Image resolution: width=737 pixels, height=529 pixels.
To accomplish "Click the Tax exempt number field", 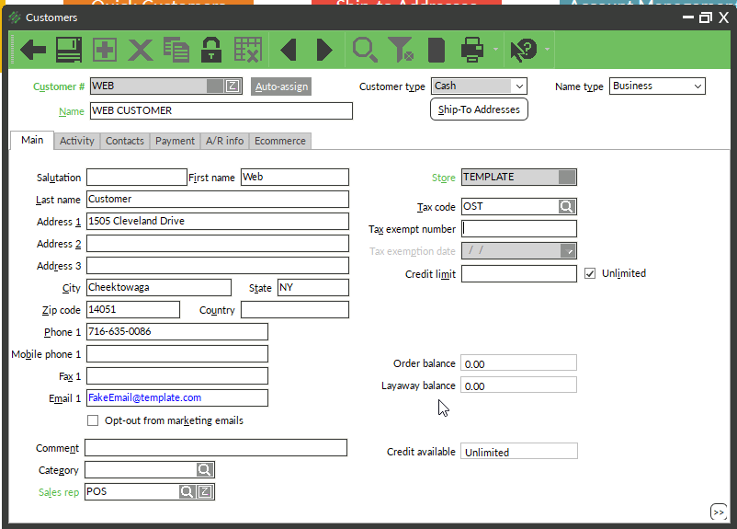I will tap(519, 229).
